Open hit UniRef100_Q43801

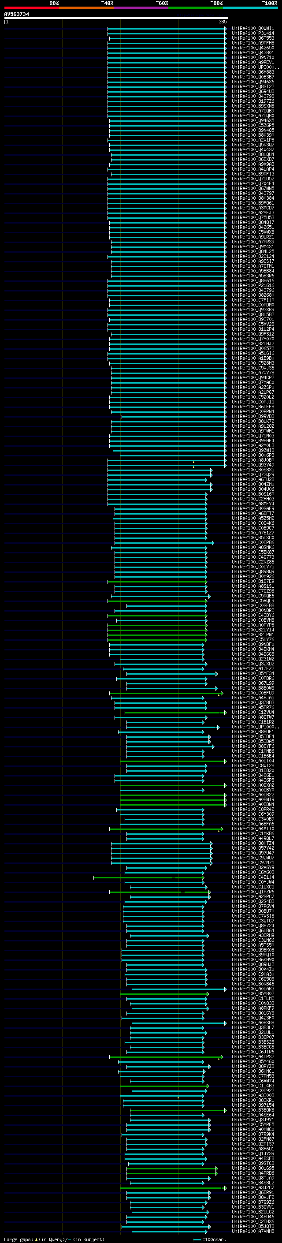[252, 52]
